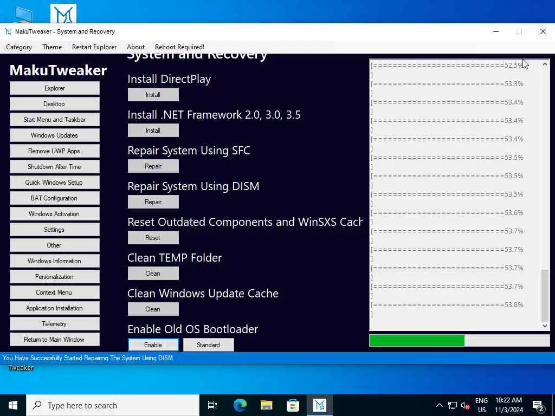Open the Settings category button
The image size is (555, 416).
coord(55,230)
